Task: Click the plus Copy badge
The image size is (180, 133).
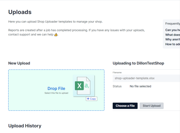Action: point(92,99)
